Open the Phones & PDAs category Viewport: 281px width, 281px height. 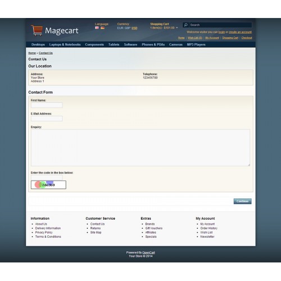[153, 44]
